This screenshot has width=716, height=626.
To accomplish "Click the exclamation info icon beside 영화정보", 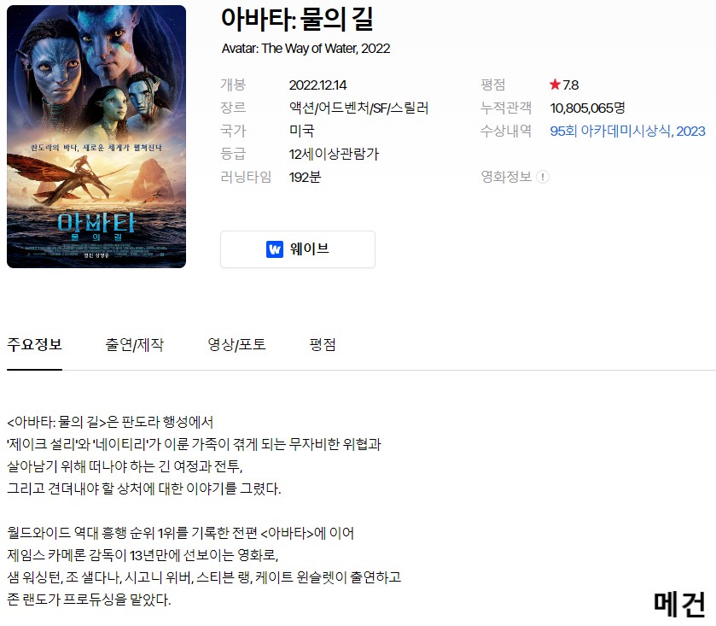I will click(543, 177).
